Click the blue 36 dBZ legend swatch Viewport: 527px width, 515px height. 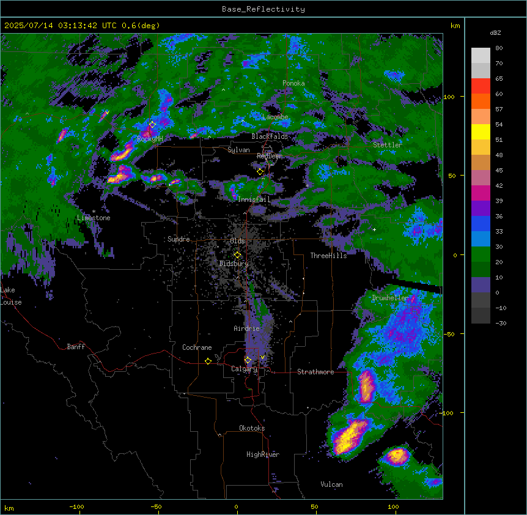coord(481,223)
